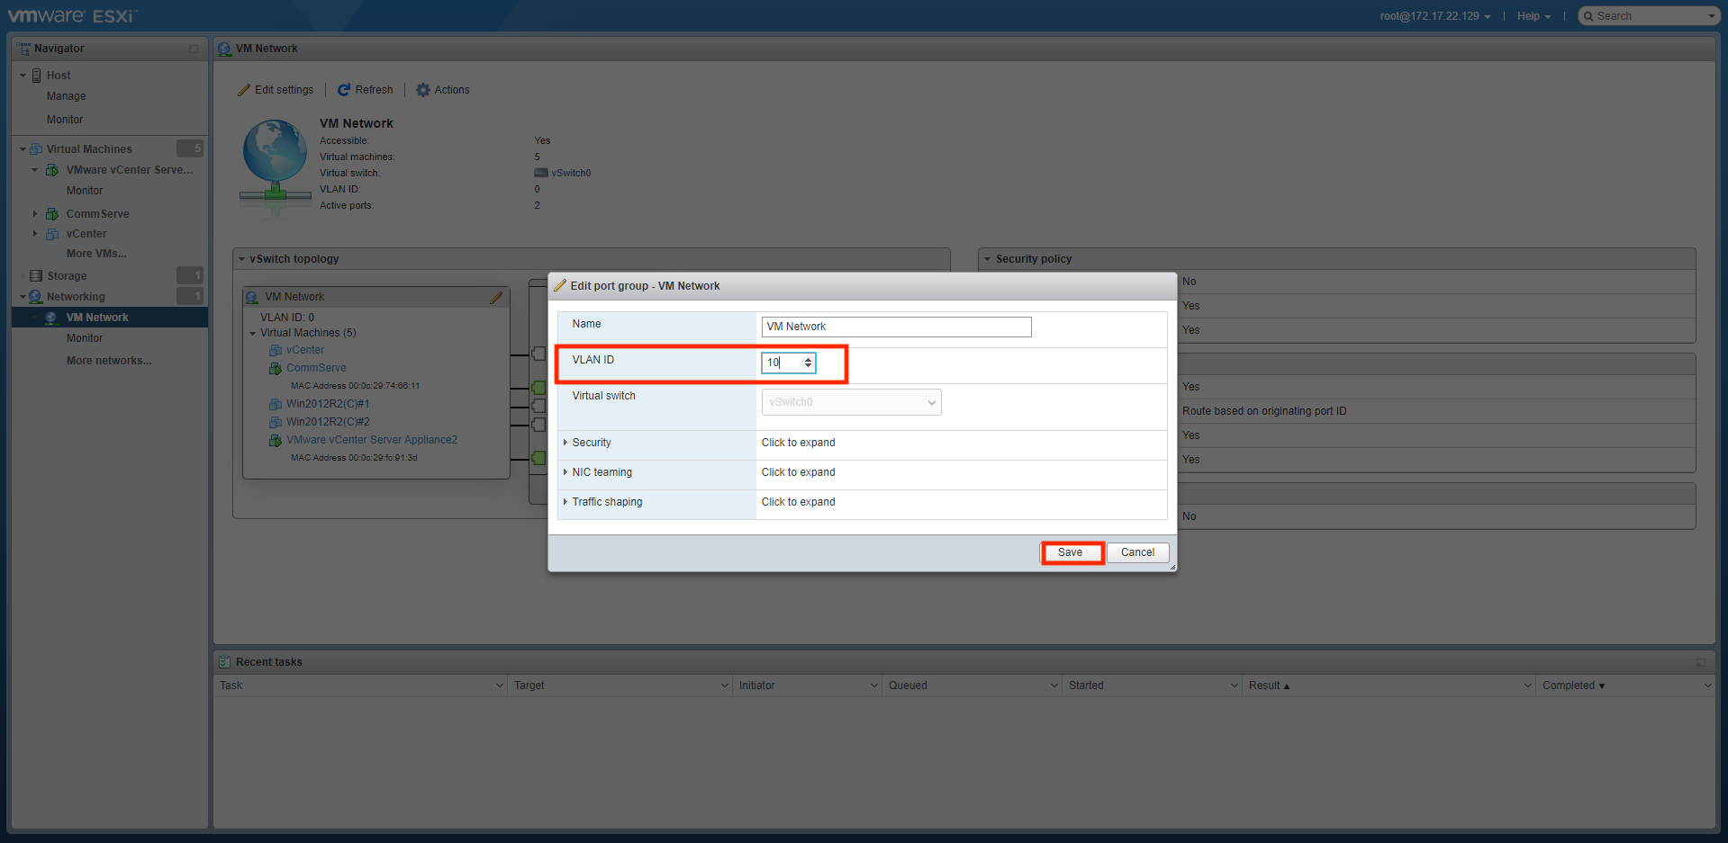Click the Refresh circular arrow icon

344,90
